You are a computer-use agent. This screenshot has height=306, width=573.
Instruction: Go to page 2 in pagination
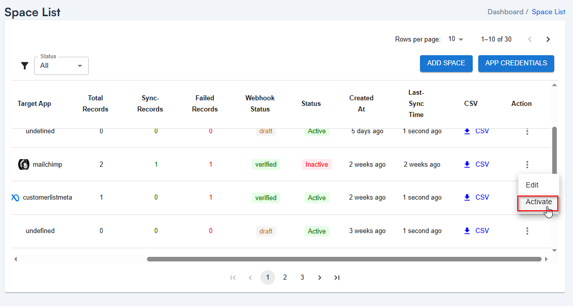285,277
